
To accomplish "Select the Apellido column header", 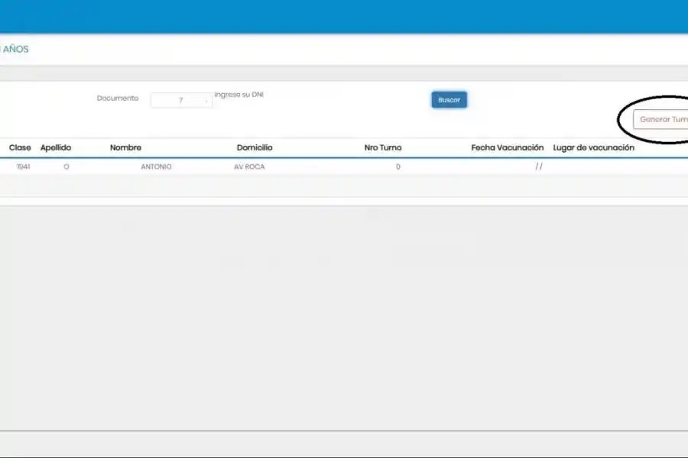I will pos(56,147).
